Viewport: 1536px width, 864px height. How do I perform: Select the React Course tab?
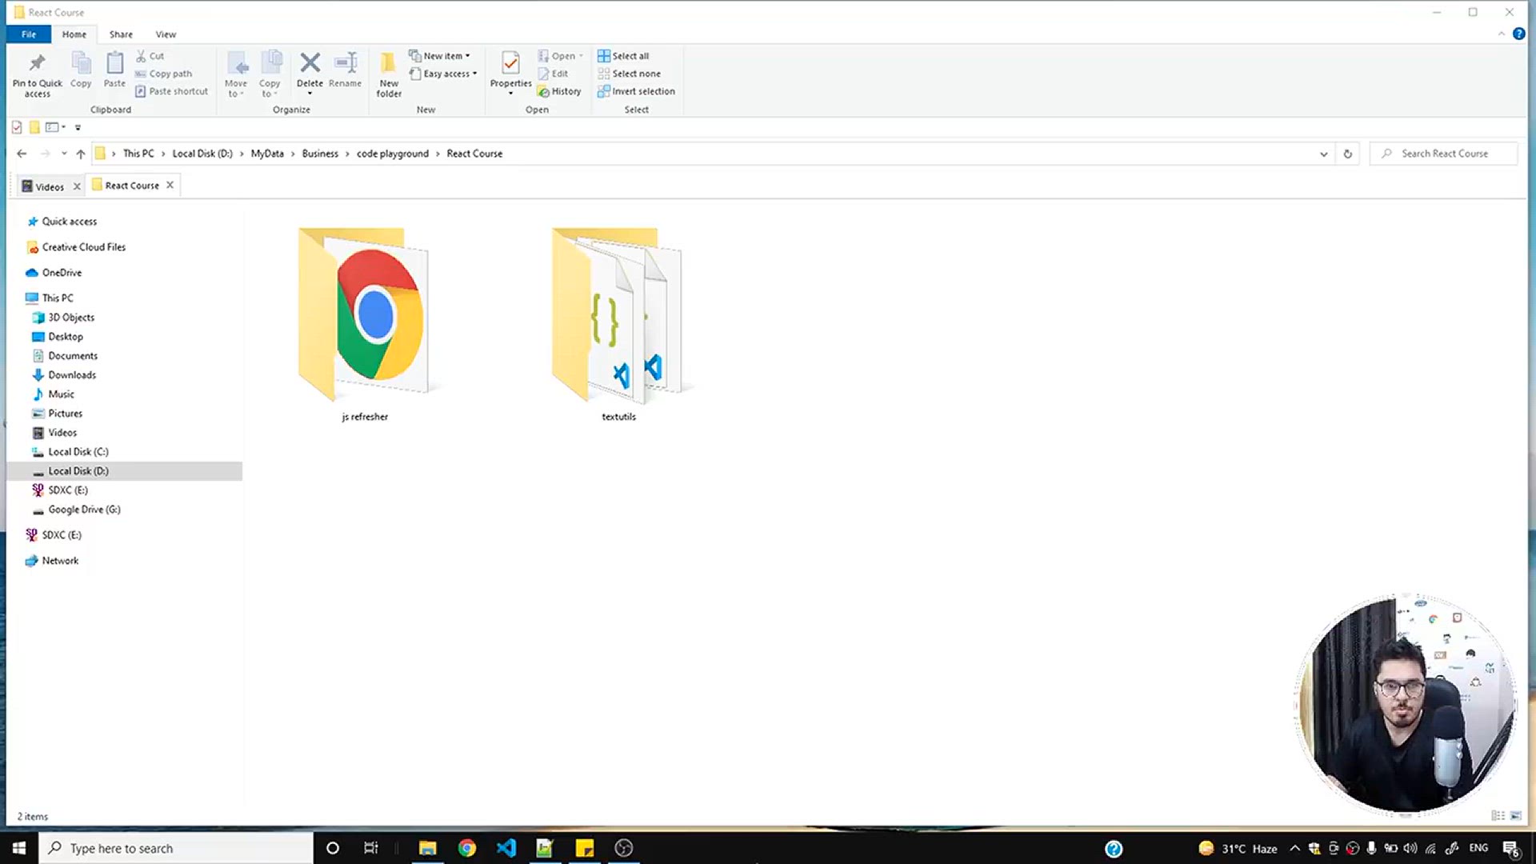[132, 186]
